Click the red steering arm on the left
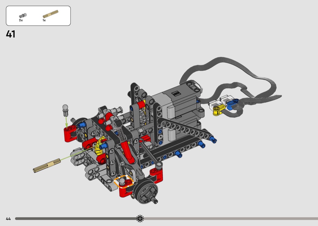This screenshot has height=226, width=318. pos(71,134)
